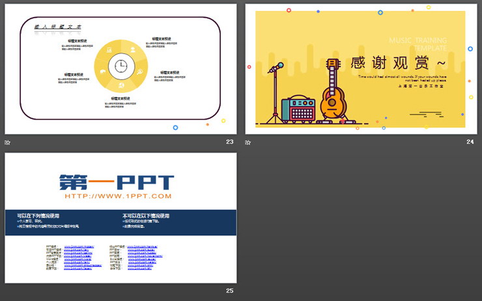Click the MUSIC TRAINING TEMPLATE text
This screenshot has height=301, width=482.
point(418,44)
